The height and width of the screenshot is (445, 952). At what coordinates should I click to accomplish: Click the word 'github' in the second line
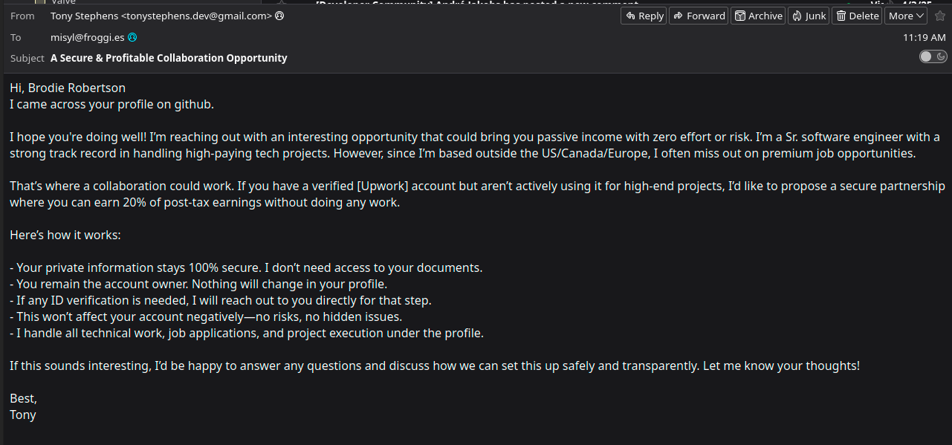coord(192,104)
